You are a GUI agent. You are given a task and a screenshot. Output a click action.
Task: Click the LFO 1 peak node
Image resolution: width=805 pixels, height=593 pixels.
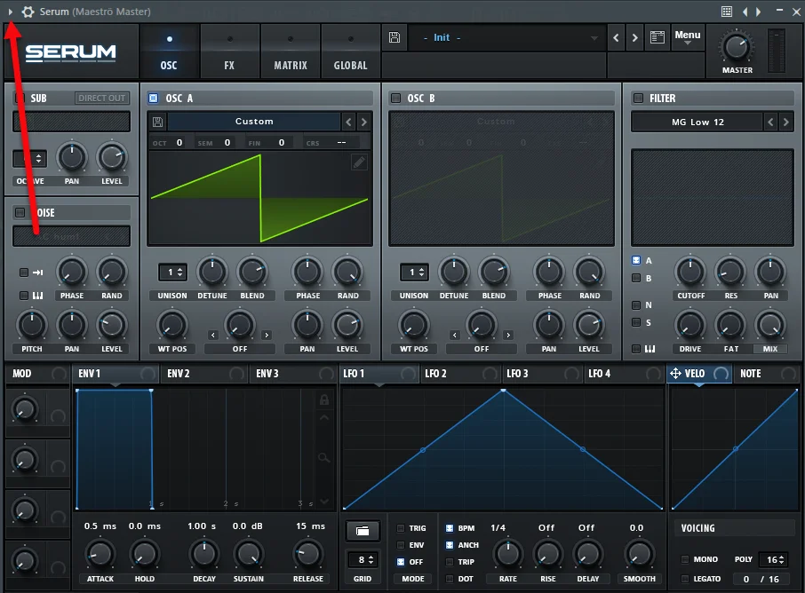coord(504,391)
